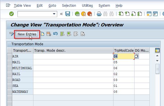Select the MAIL row selector
The width and height of the screenshot is (164, 106).
click(x=10, y=62)
